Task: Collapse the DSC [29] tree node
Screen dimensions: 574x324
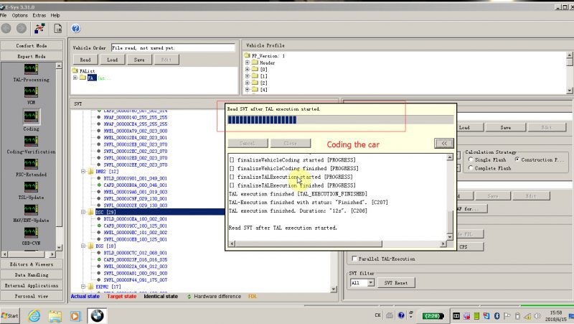Action: pyautogui.click(x=83, y=212)
